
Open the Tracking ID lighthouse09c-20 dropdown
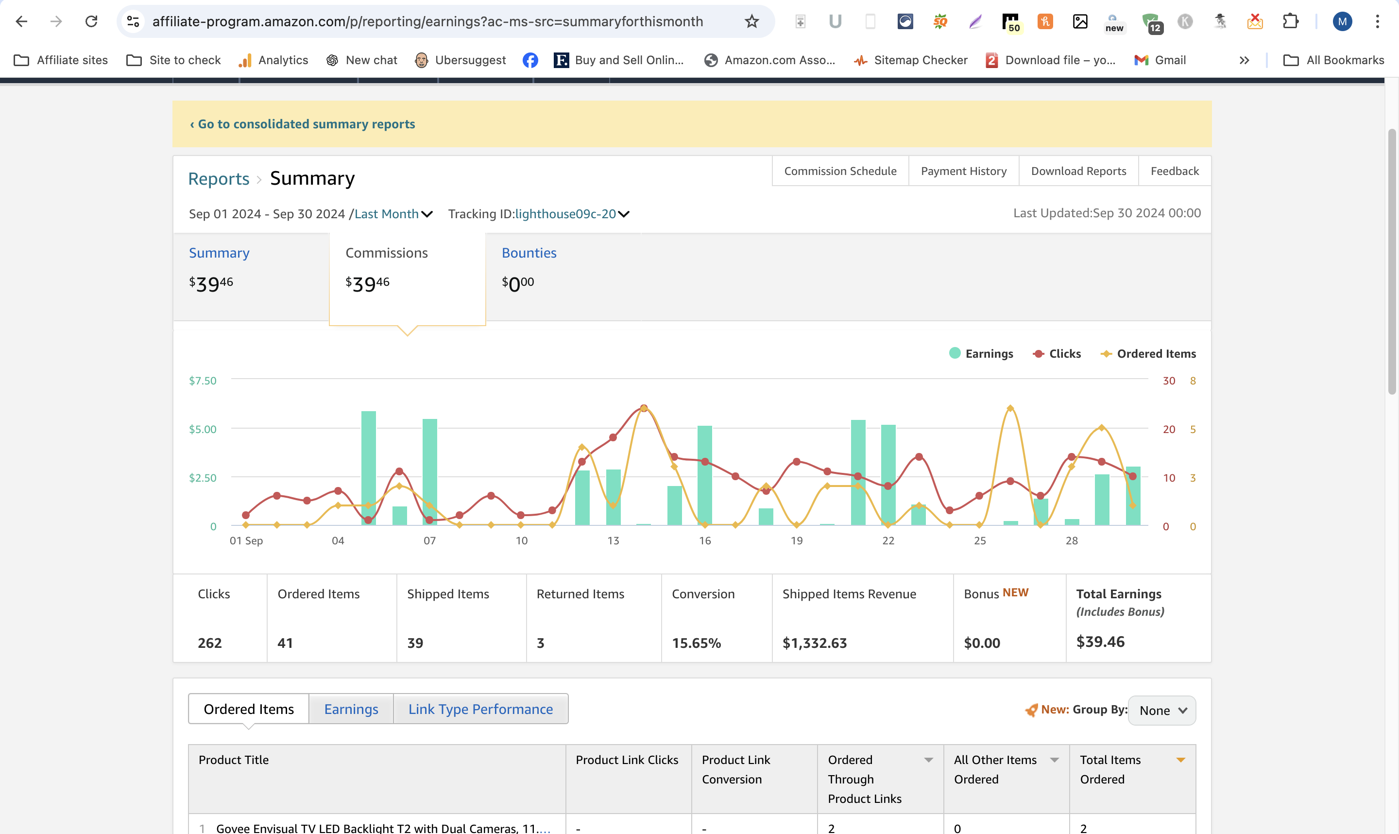pyautogui.click(x=572, y=214)
